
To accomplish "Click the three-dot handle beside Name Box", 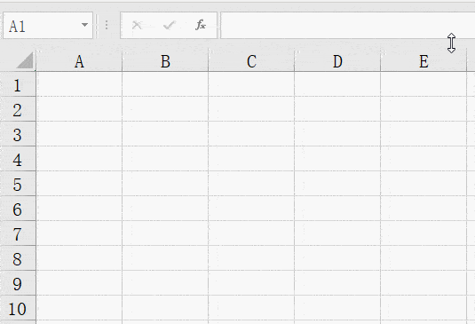I will [x=107, y=25].
